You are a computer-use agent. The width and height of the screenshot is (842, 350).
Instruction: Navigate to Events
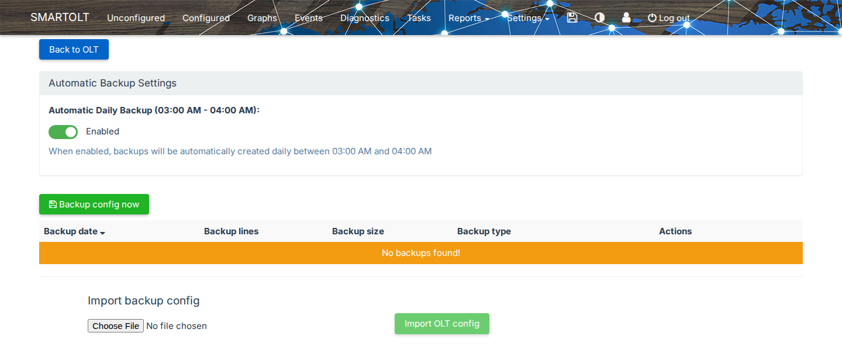pos(309,18)
